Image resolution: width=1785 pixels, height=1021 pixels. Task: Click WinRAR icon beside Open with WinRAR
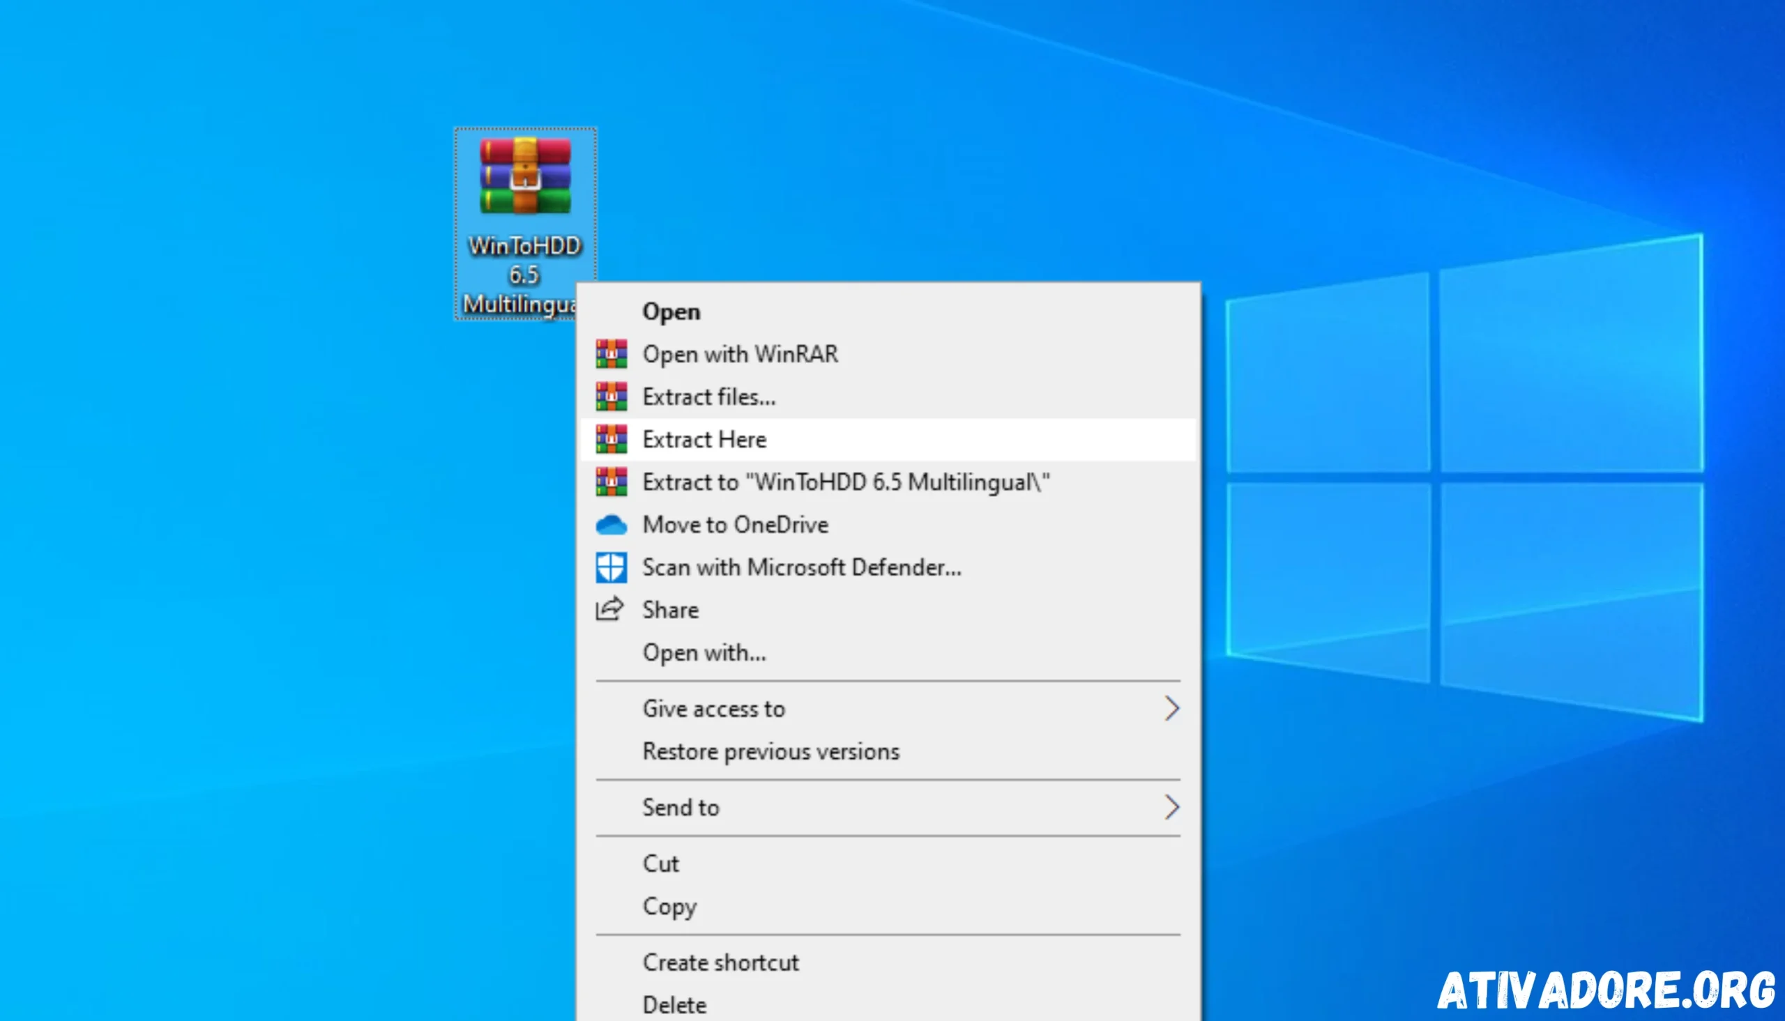point(611,354)
